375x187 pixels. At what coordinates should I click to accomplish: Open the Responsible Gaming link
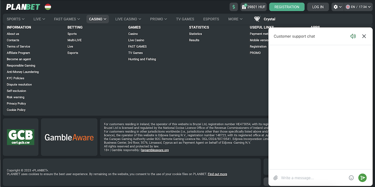[x=21, y=65]
